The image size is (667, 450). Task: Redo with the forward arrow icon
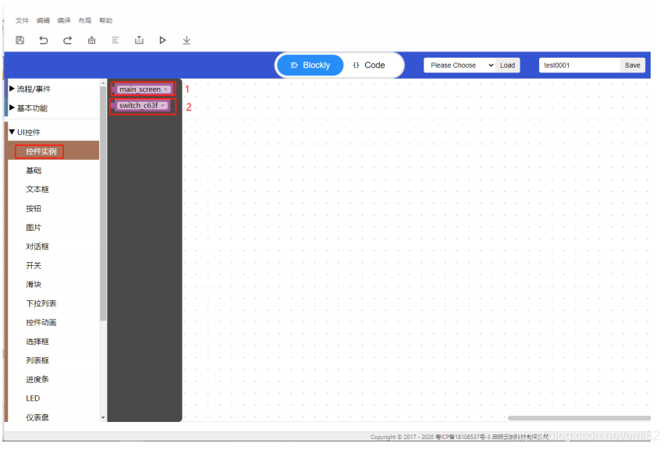(67, 40)
